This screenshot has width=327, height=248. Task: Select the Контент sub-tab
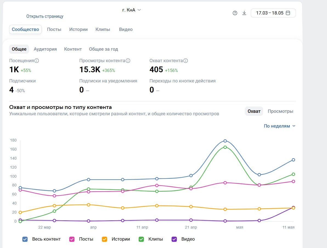(73, 49)
